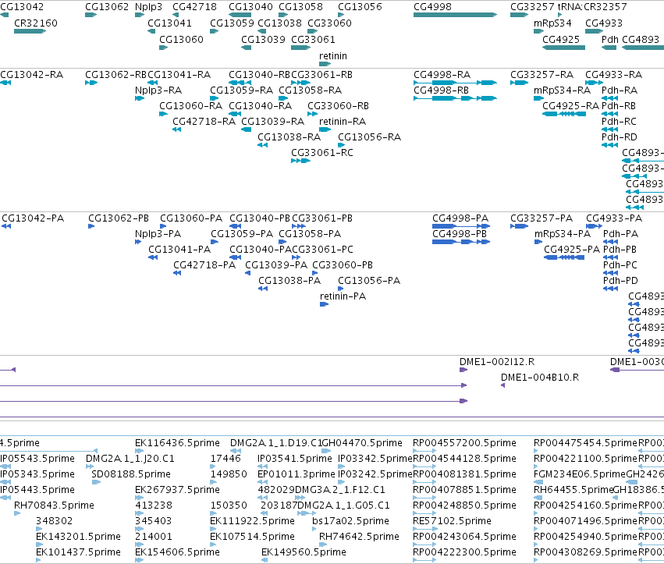
Task: Click the CG13062 gene label
Action: pyautogui.click(x=107, y=7)
